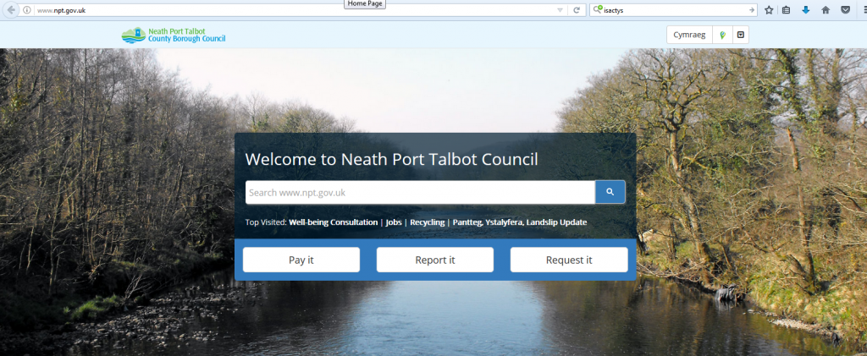Open Pantteg, Ystalyfera, Landslip Update link

(x=520, y=222)
